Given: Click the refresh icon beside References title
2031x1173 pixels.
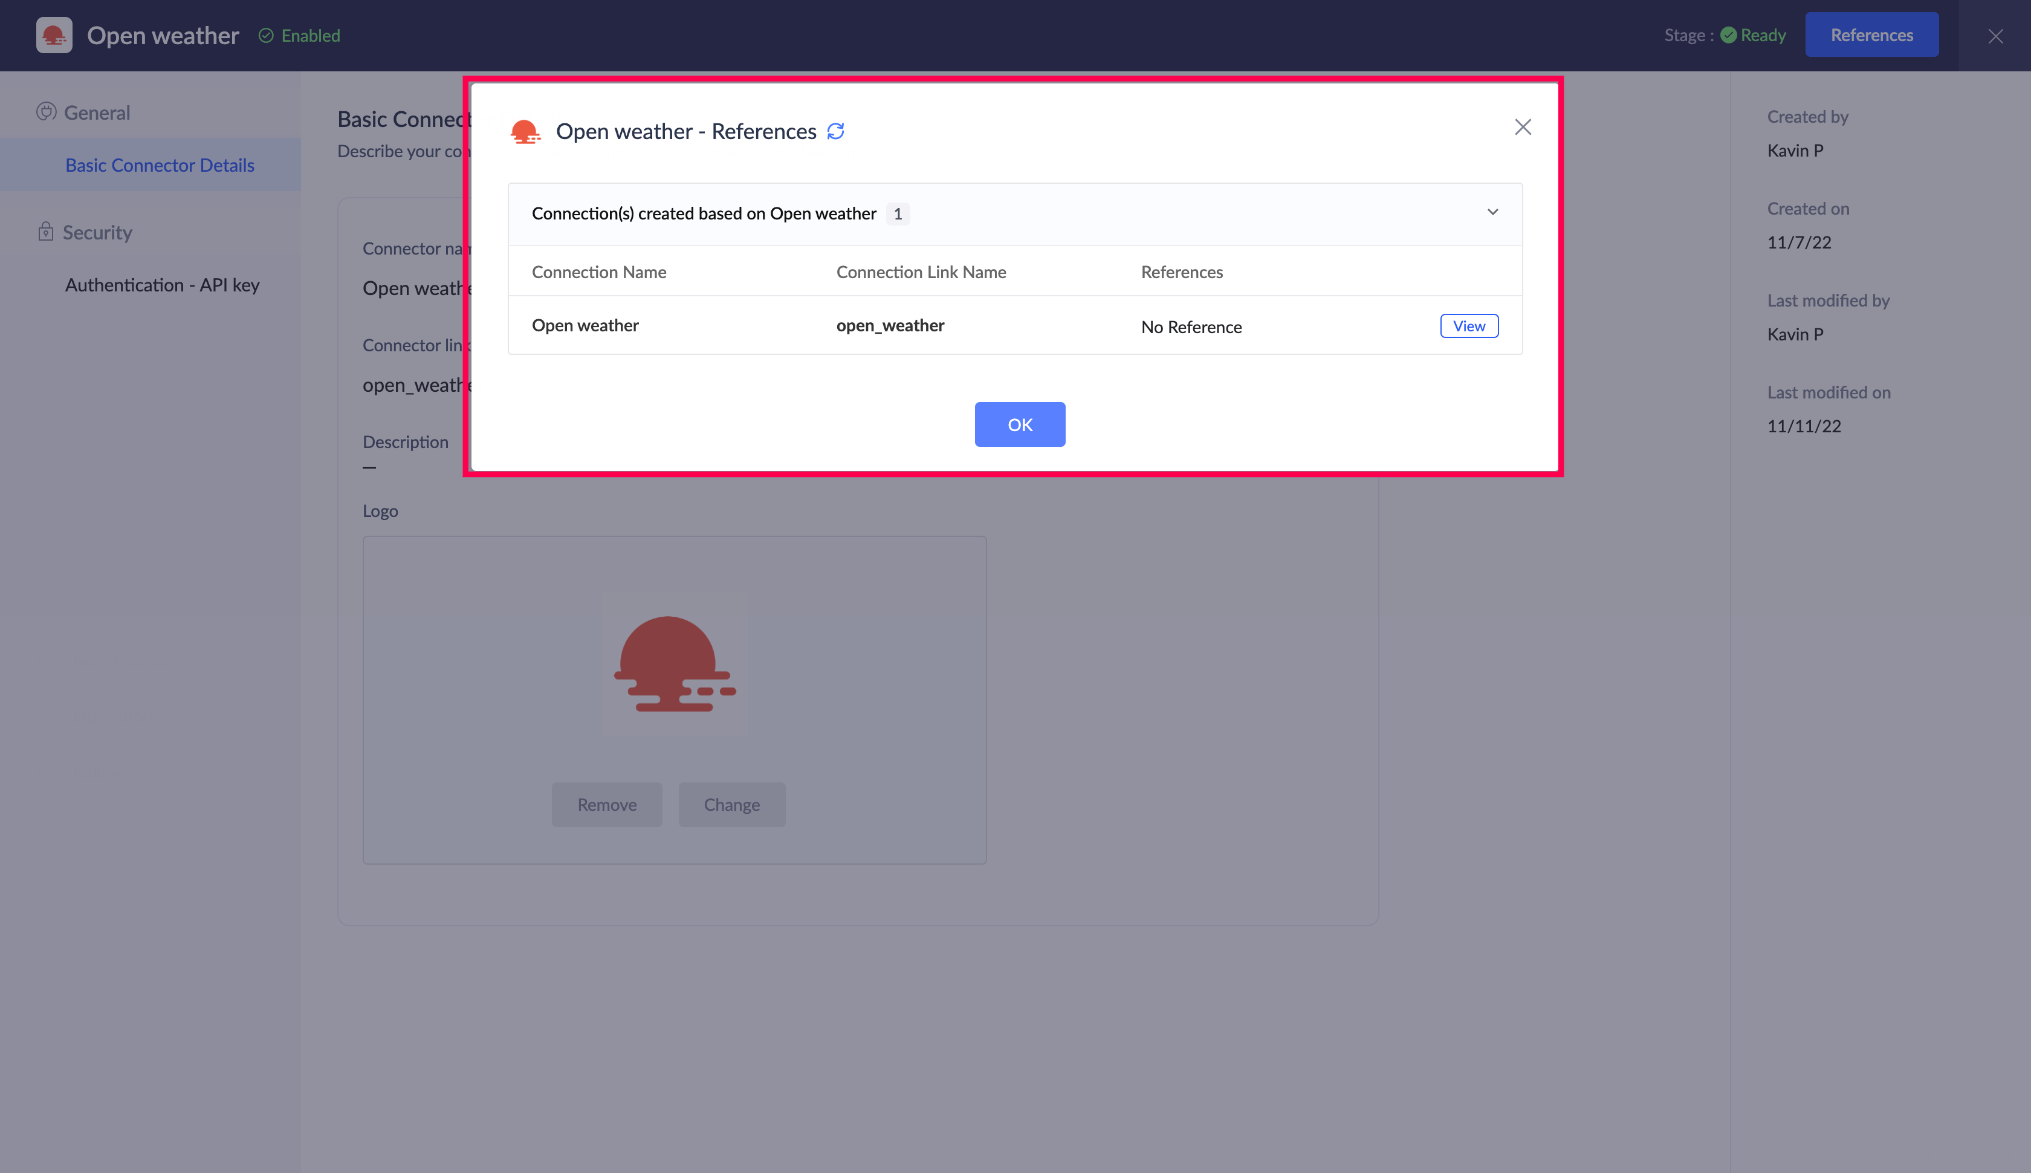Looking at the screenshot, I should coord(835,131).
